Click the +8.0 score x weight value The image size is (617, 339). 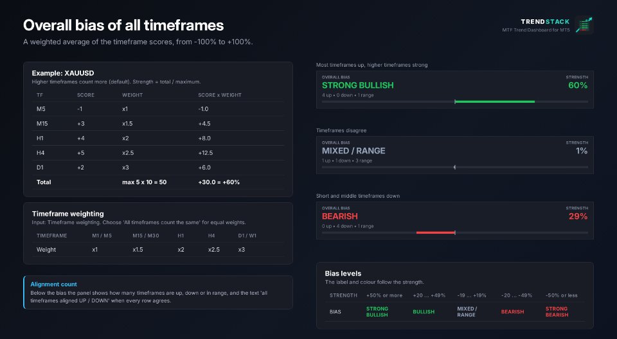[204, 138]
